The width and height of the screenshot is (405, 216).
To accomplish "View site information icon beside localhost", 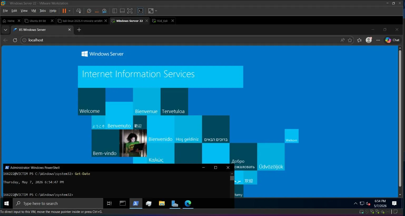I will [24, 40].
